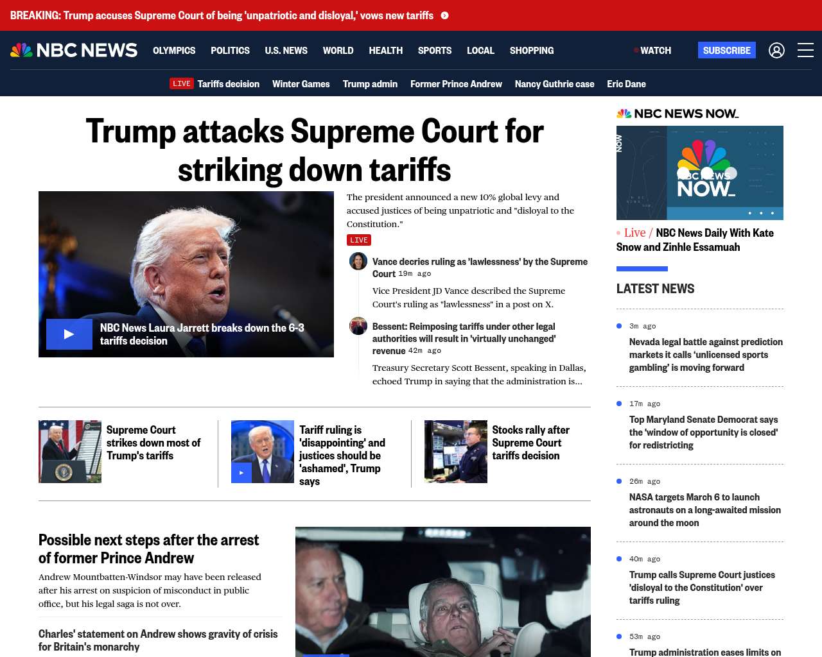The height and width of the screenshot is (657, 822).
Task: Open the Trump admin topic
Action: pyautogui.click(x=370, y=83)
